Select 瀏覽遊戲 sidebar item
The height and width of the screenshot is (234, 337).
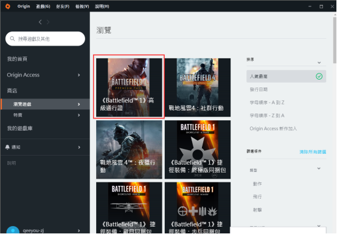coord(45,104)
